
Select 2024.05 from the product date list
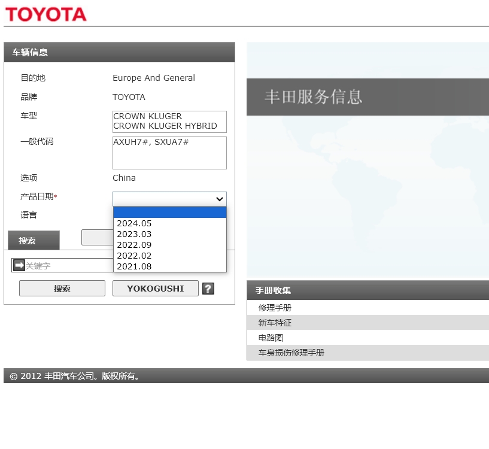point(134,223)
